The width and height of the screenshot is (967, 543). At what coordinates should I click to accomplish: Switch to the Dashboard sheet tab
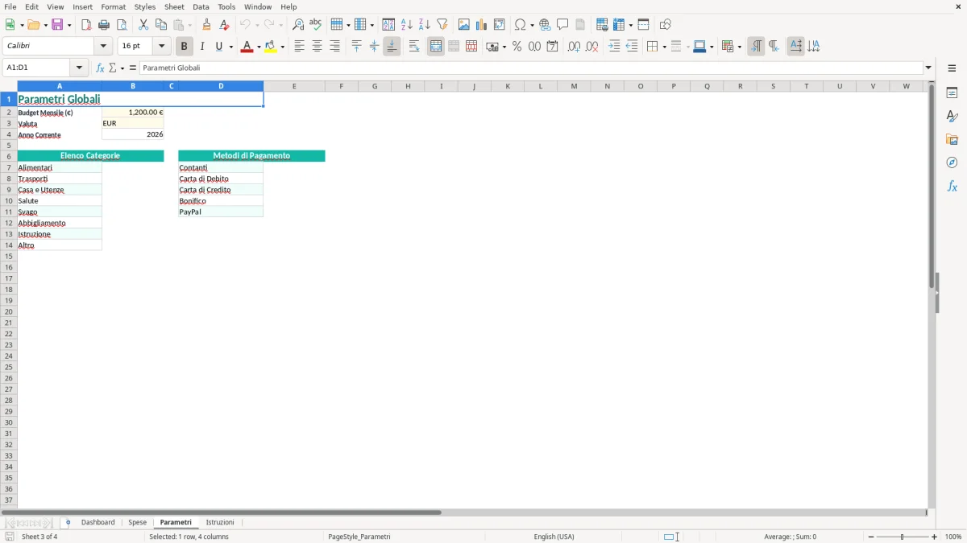(x=98, y=523)
